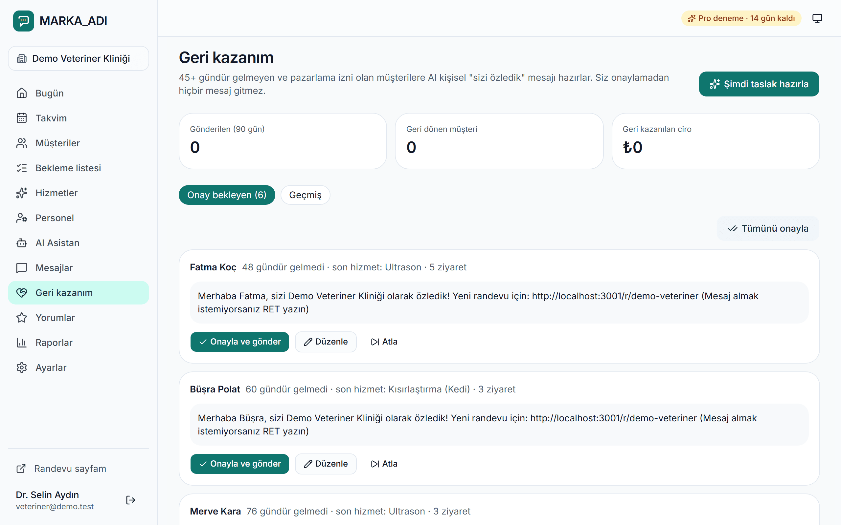Click Atla on Fatma Koç's card
The image size is (841, 525).
(x=384, y=342)
